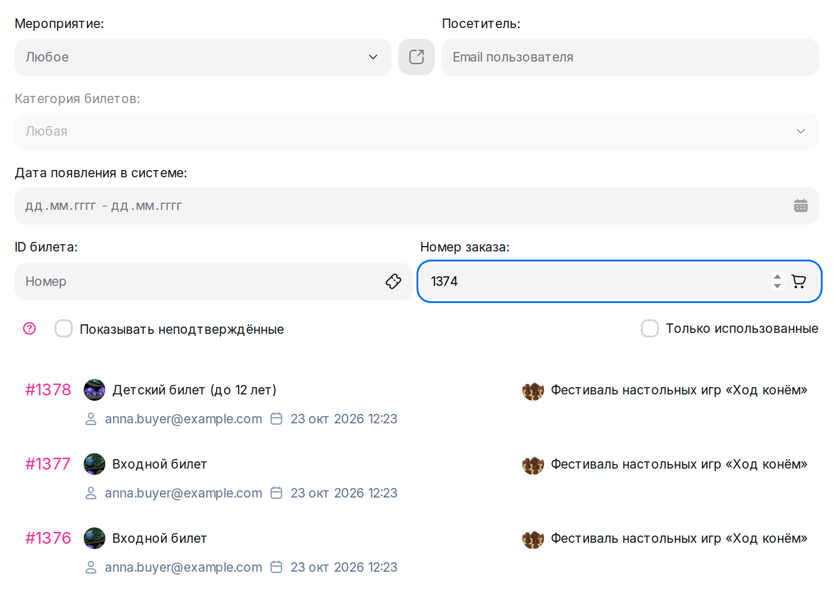Expand Категория билетов dropdown showing Любая
Screen dimensions: 833x607
[x=416, y=131]
